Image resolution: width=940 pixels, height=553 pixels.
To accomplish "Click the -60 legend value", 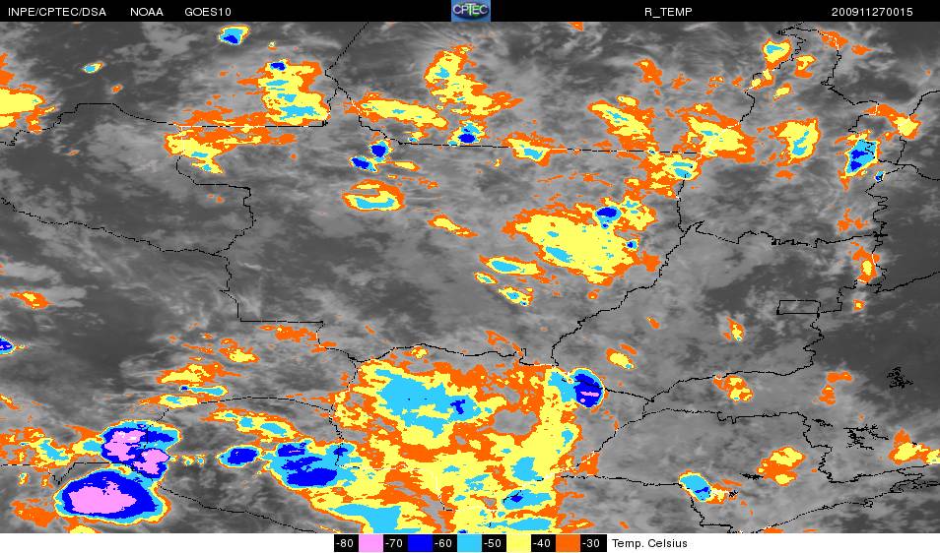I will click(443, 543).
